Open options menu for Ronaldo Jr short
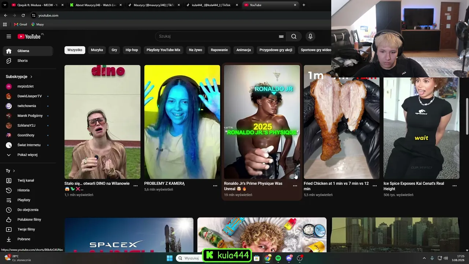The image size is (469, 264). tap(295, 186)
